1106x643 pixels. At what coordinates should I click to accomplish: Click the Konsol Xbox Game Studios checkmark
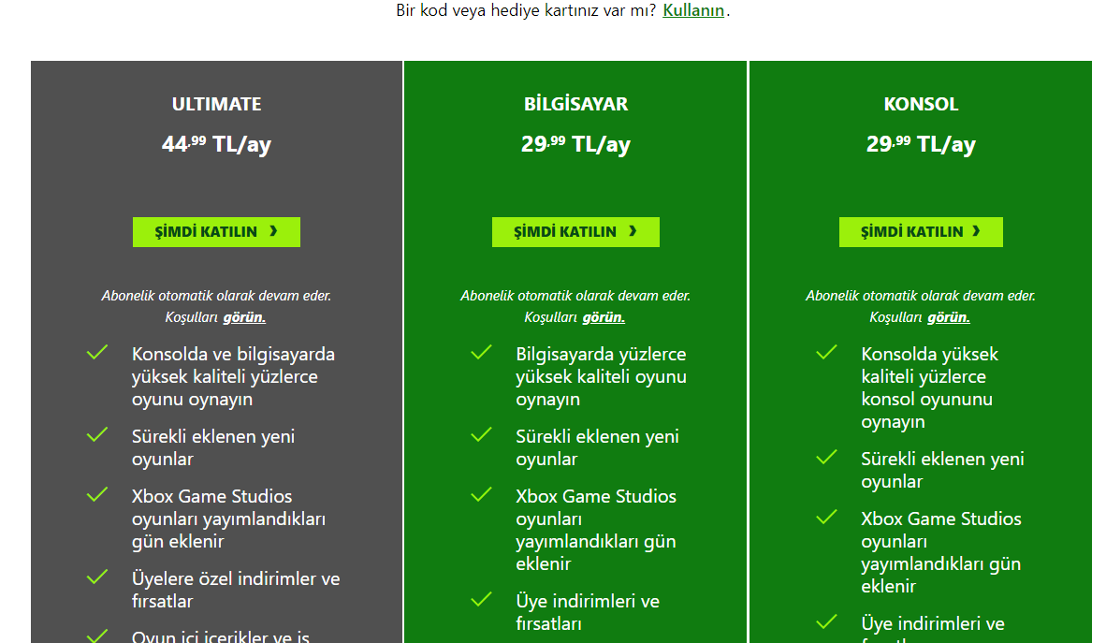826,518
